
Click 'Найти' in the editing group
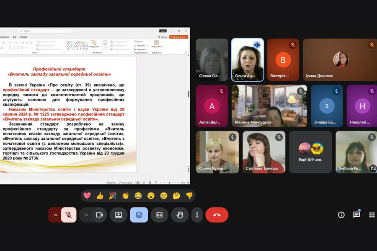click(139, 41)
